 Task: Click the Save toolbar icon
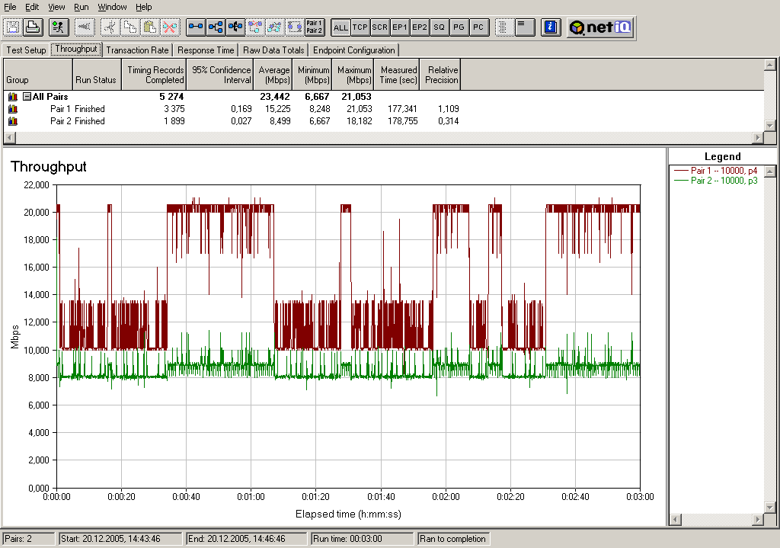pyautogui.click(x=12, y=27)
